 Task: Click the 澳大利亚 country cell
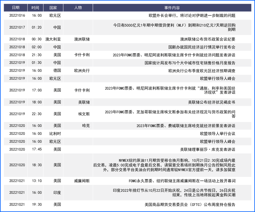pyautogui.click(x=53, y=39)
